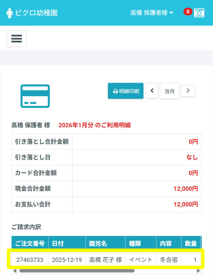Click the camera icon in header

pos(199,13)
